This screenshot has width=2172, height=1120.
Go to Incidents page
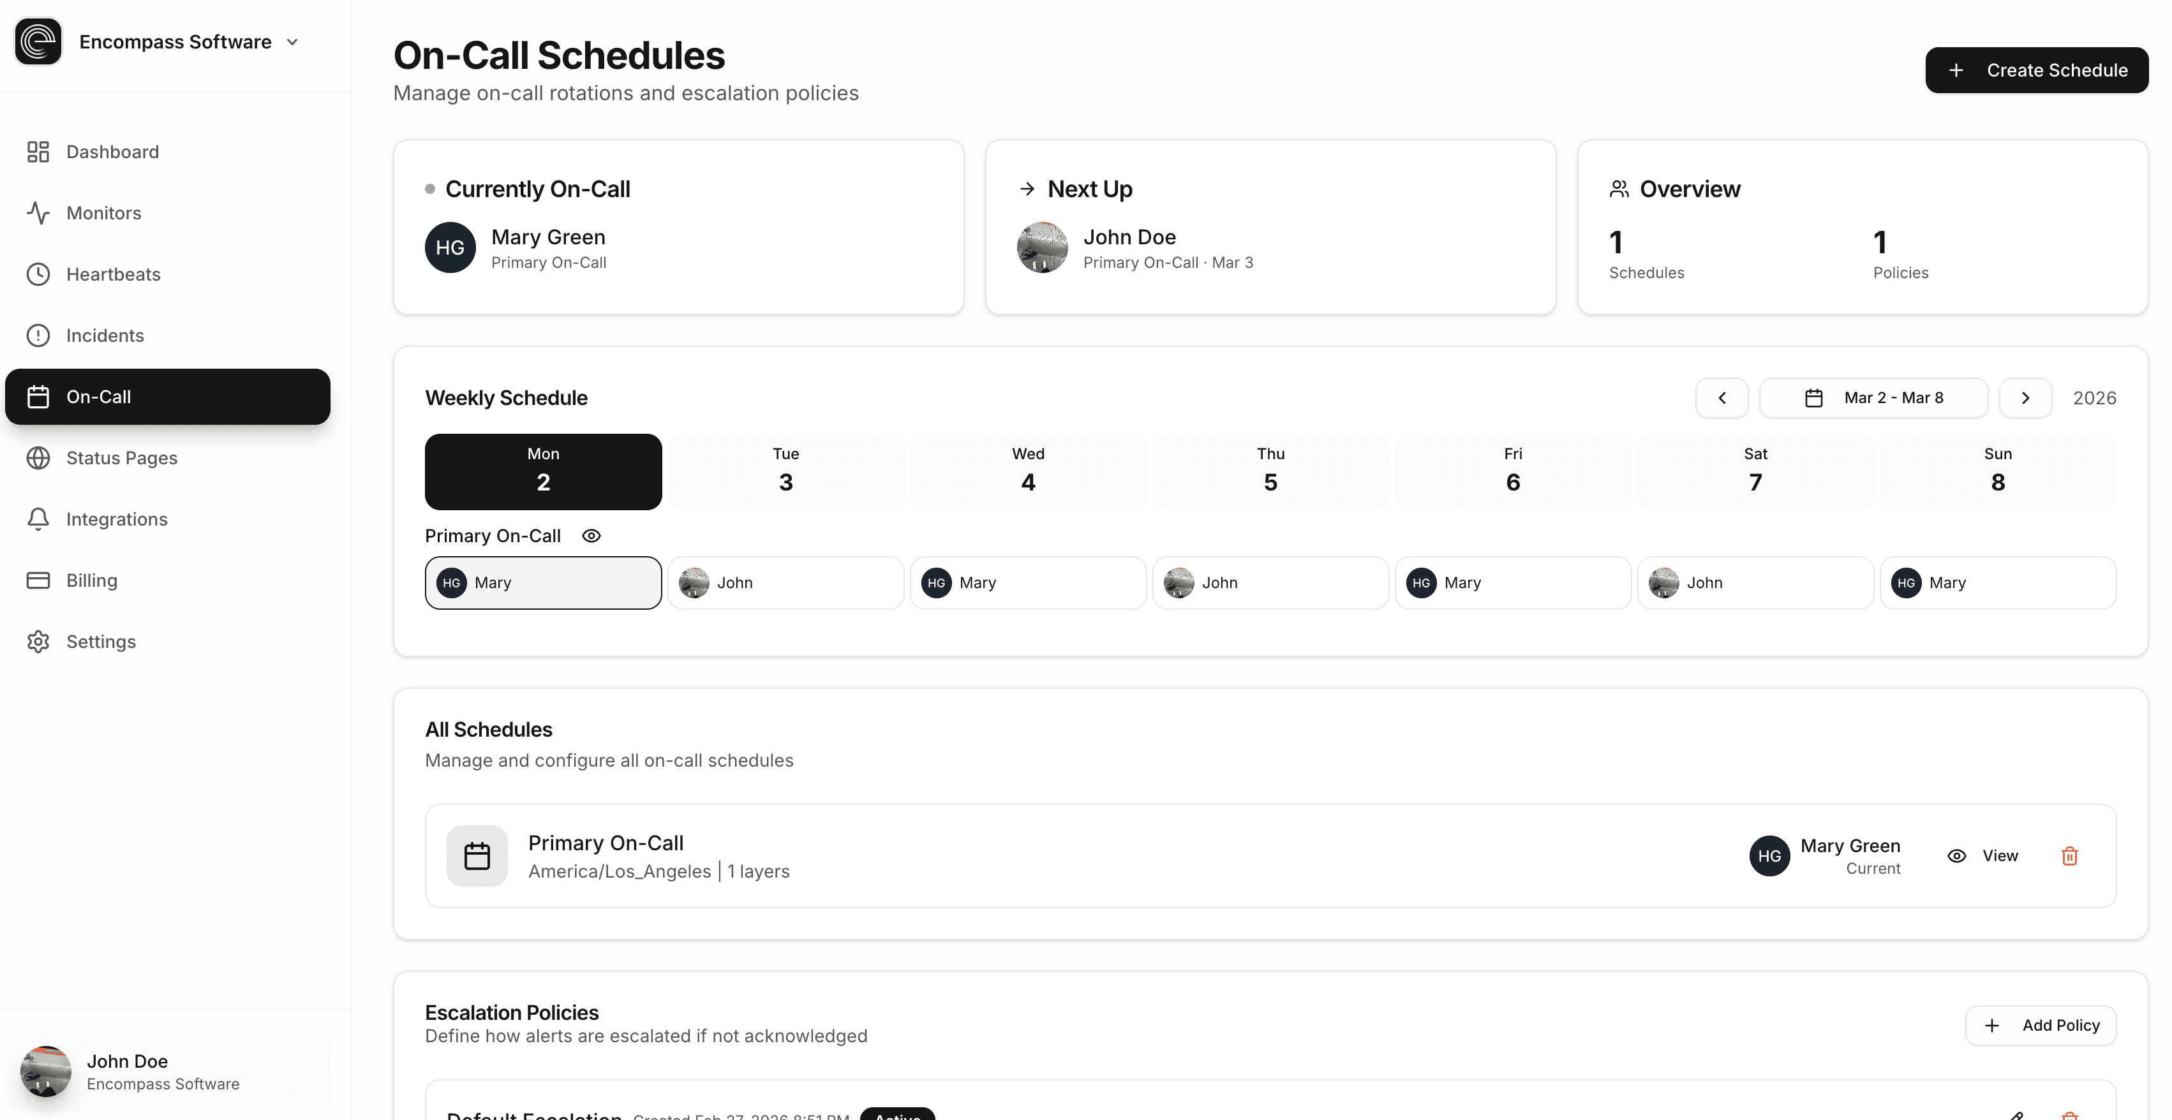click(105, 335)
